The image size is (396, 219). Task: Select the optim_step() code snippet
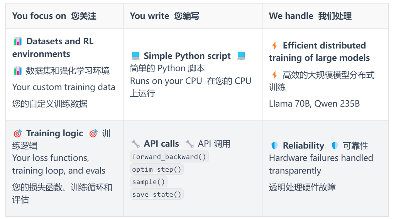[157, 169]
